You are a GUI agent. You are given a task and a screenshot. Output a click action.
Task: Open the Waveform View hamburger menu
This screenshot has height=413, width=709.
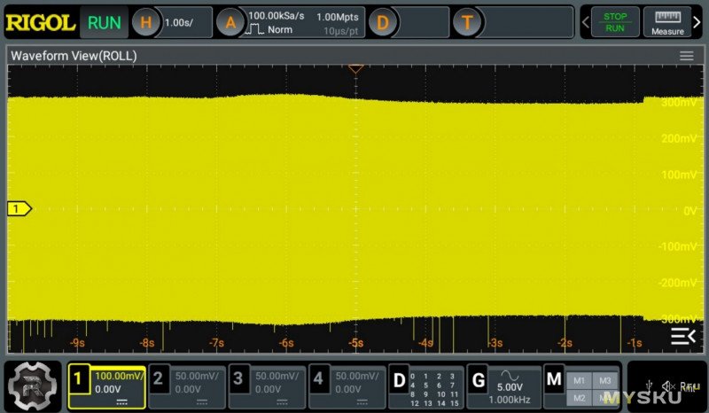pyautogui.click(x=686, y=56)
